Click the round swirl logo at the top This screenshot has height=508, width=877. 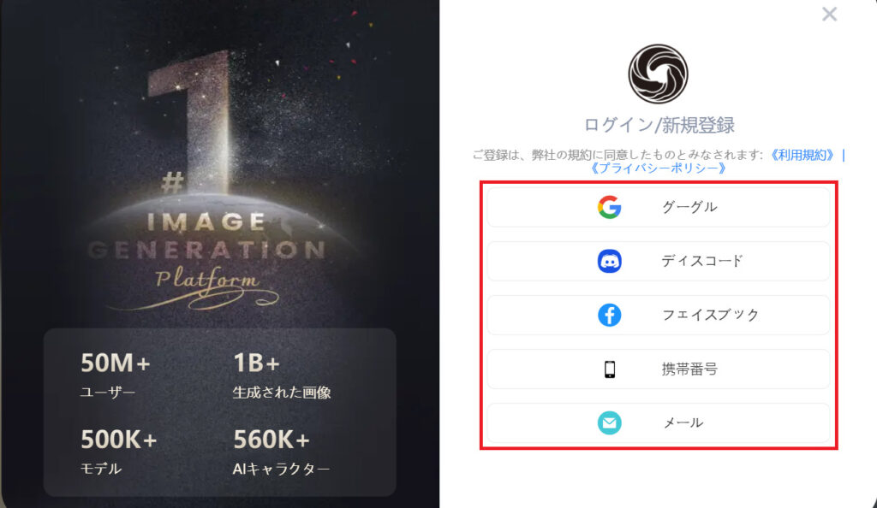[x=658, y=74]
